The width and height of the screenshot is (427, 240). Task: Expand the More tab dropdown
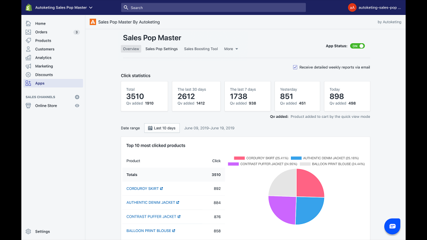tap(231, 49)
